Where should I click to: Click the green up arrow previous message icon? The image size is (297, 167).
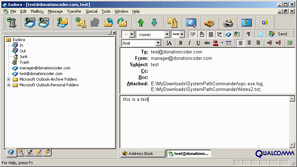pos(141,23)
